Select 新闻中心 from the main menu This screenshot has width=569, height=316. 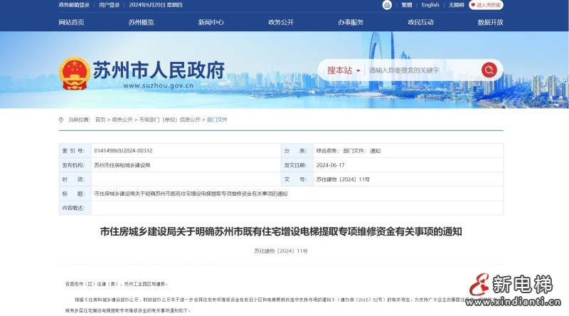[x=211, y=22]
